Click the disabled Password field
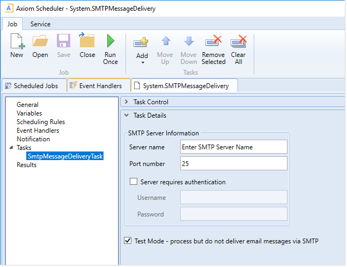This screenshot has width=347, height=267. [234, 214]
